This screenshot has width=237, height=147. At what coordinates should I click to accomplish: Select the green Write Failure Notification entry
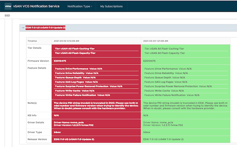[172, 95]
